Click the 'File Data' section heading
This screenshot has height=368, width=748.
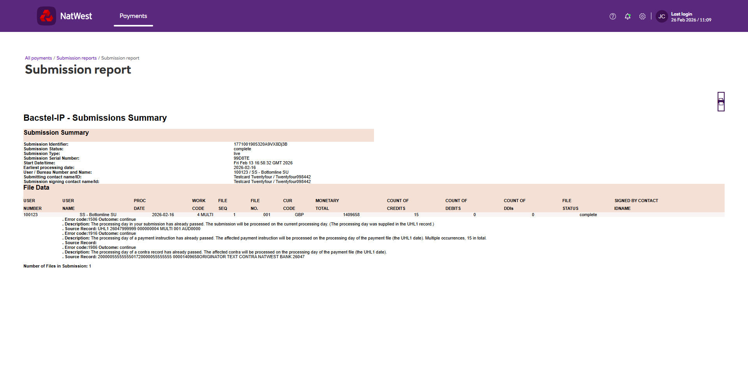36,187
